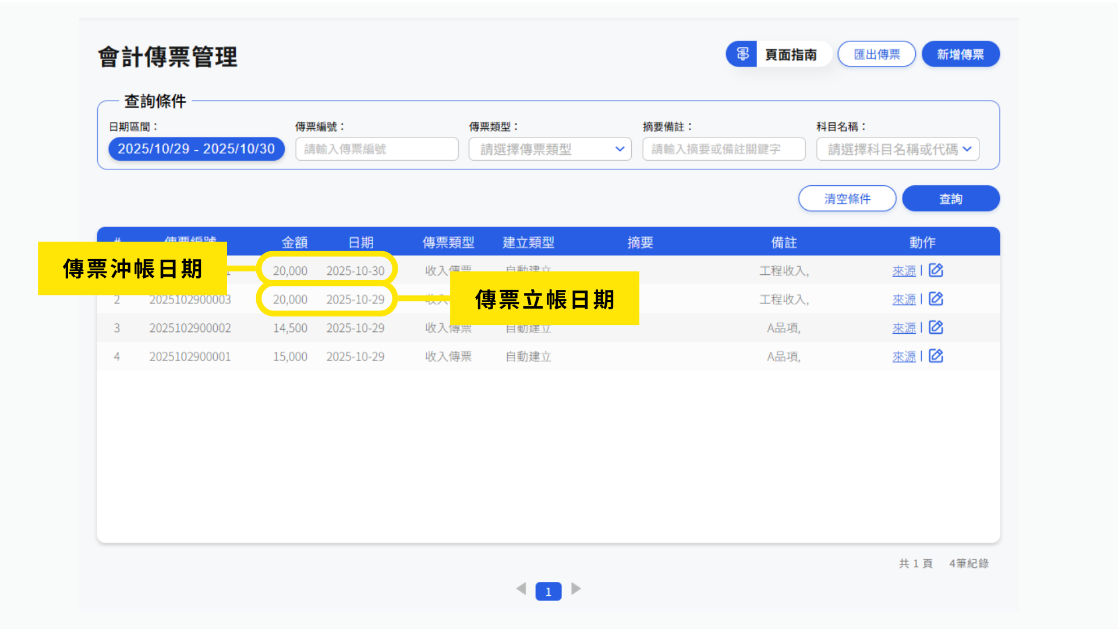Click the 匯出傳票 button
1118x629 pixels.
point(876,54)
